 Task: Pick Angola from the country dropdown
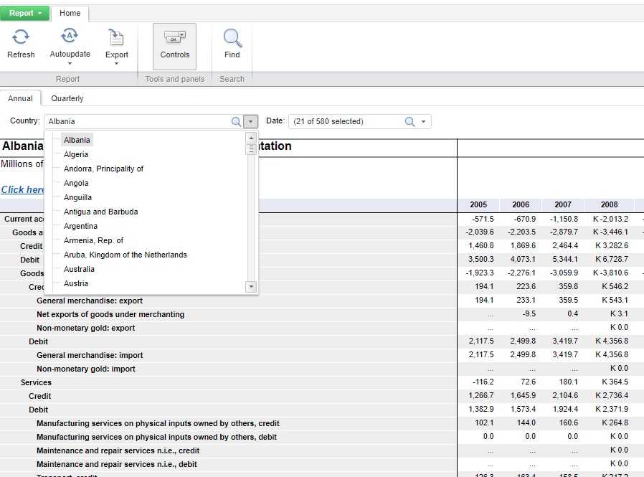click(76, 183)
